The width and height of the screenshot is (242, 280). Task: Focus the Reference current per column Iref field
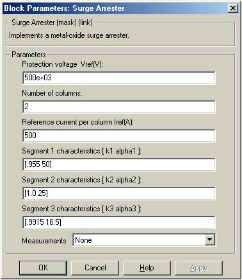pyautogui.click(x=118, y=136)
